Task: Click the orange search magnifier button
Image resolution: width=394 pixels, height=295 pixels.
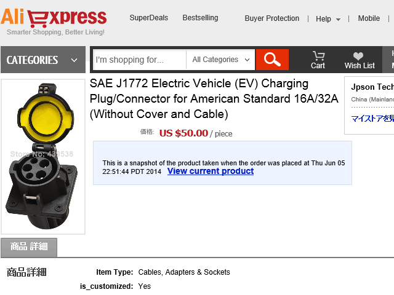Action: tap(272, 60)
